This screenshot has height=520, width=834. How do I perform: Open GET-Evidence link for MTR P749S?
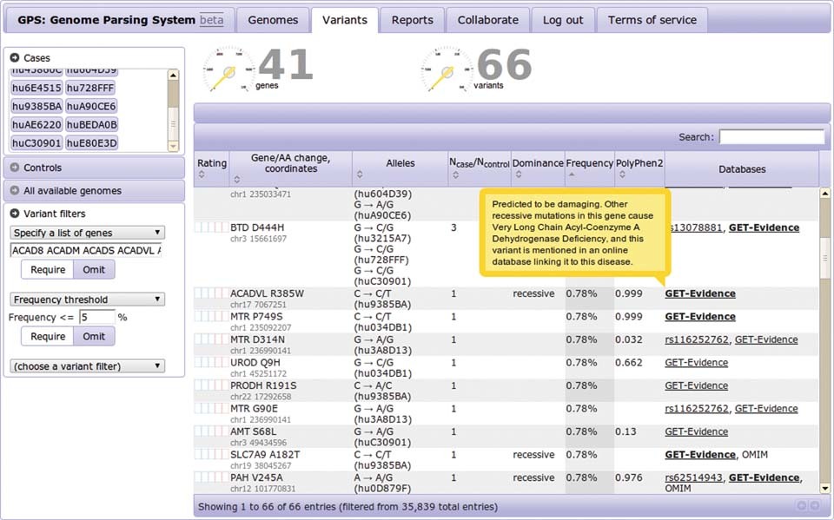click(x=700, y=316)
